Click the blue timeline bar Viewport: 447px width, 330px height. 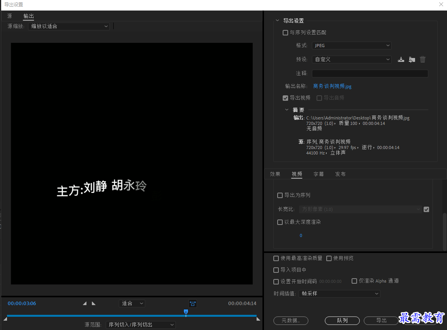pyautogui.click(x=132, y=316)
